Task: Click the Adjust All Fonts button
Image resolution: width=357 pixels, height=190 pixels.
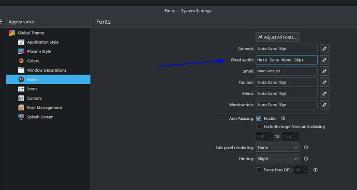Action: 277,37
